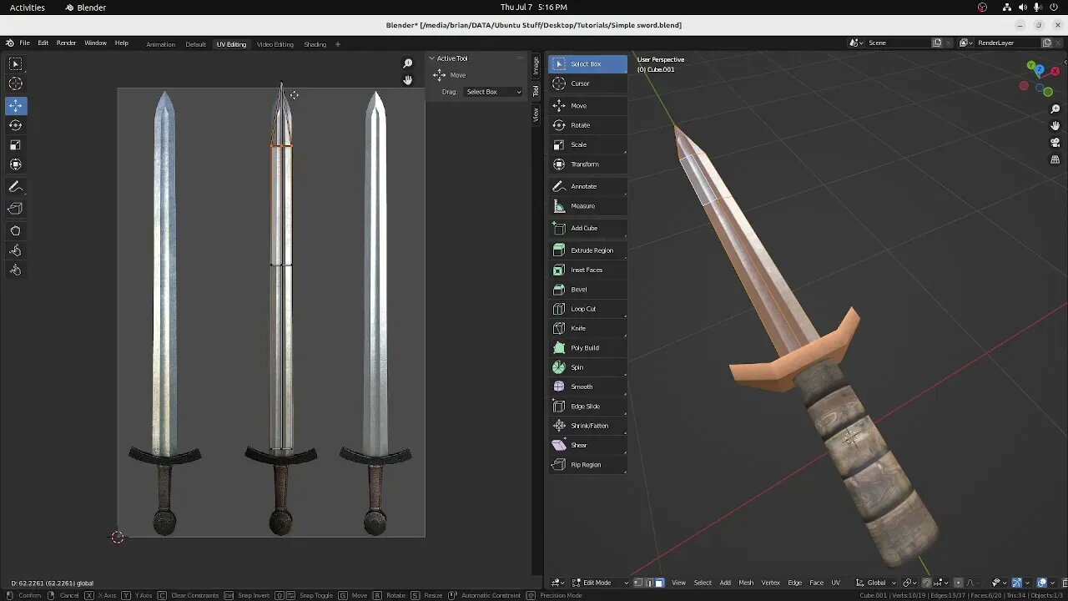Screen dimensions: 1068x601
Task: Open the Drag Select Box dropdown
Action: click(493, 92)
